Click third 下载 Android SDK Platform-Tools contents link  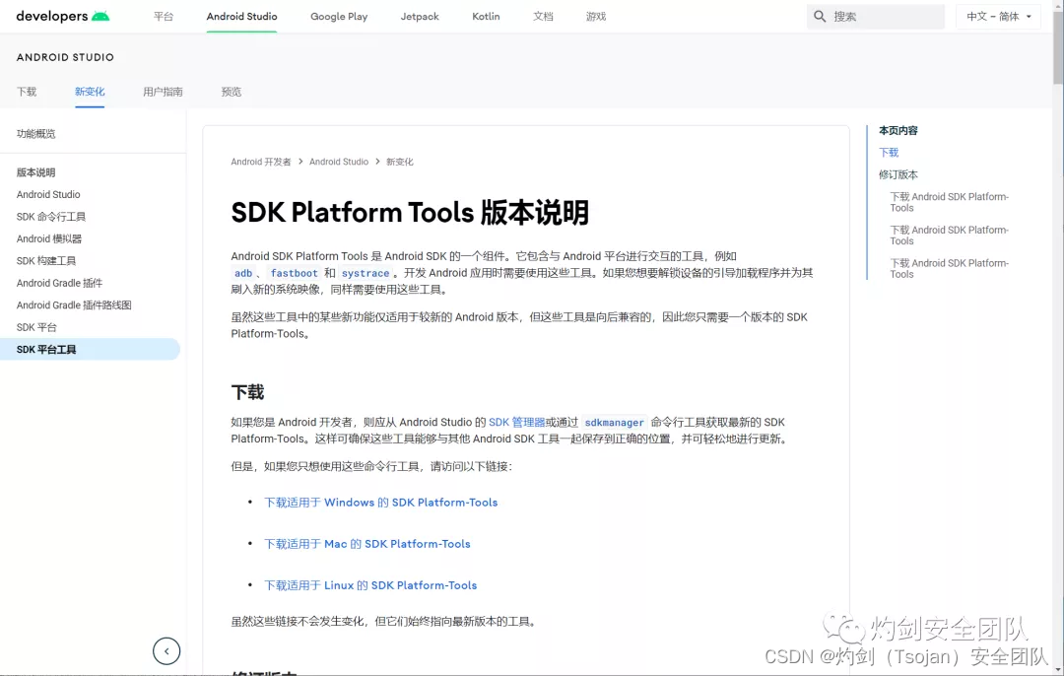(950, 269)
